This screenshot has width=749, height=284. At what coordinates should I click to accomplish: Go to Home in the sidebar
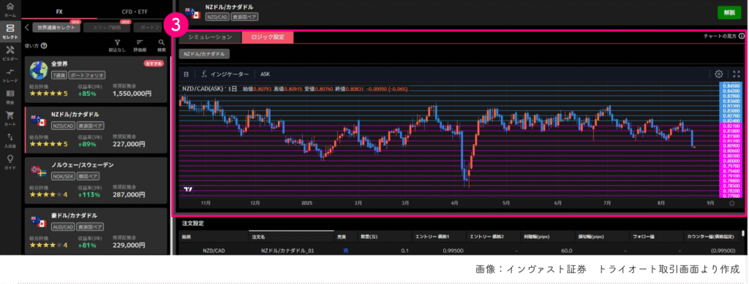click(x=10, y=9)
